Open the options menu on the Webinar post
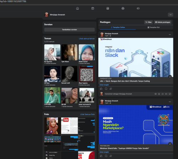178x159 pixels. click(170, 102)
